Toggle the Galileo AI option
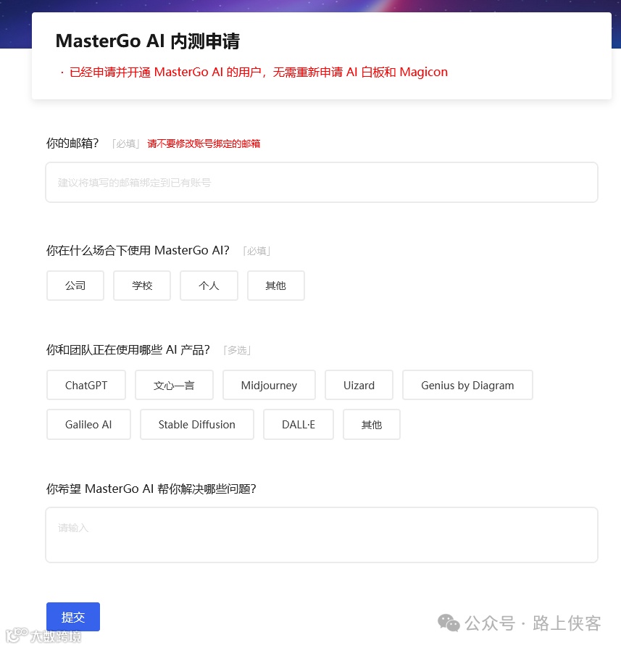The image size is (621, 648). coord(88,425)
